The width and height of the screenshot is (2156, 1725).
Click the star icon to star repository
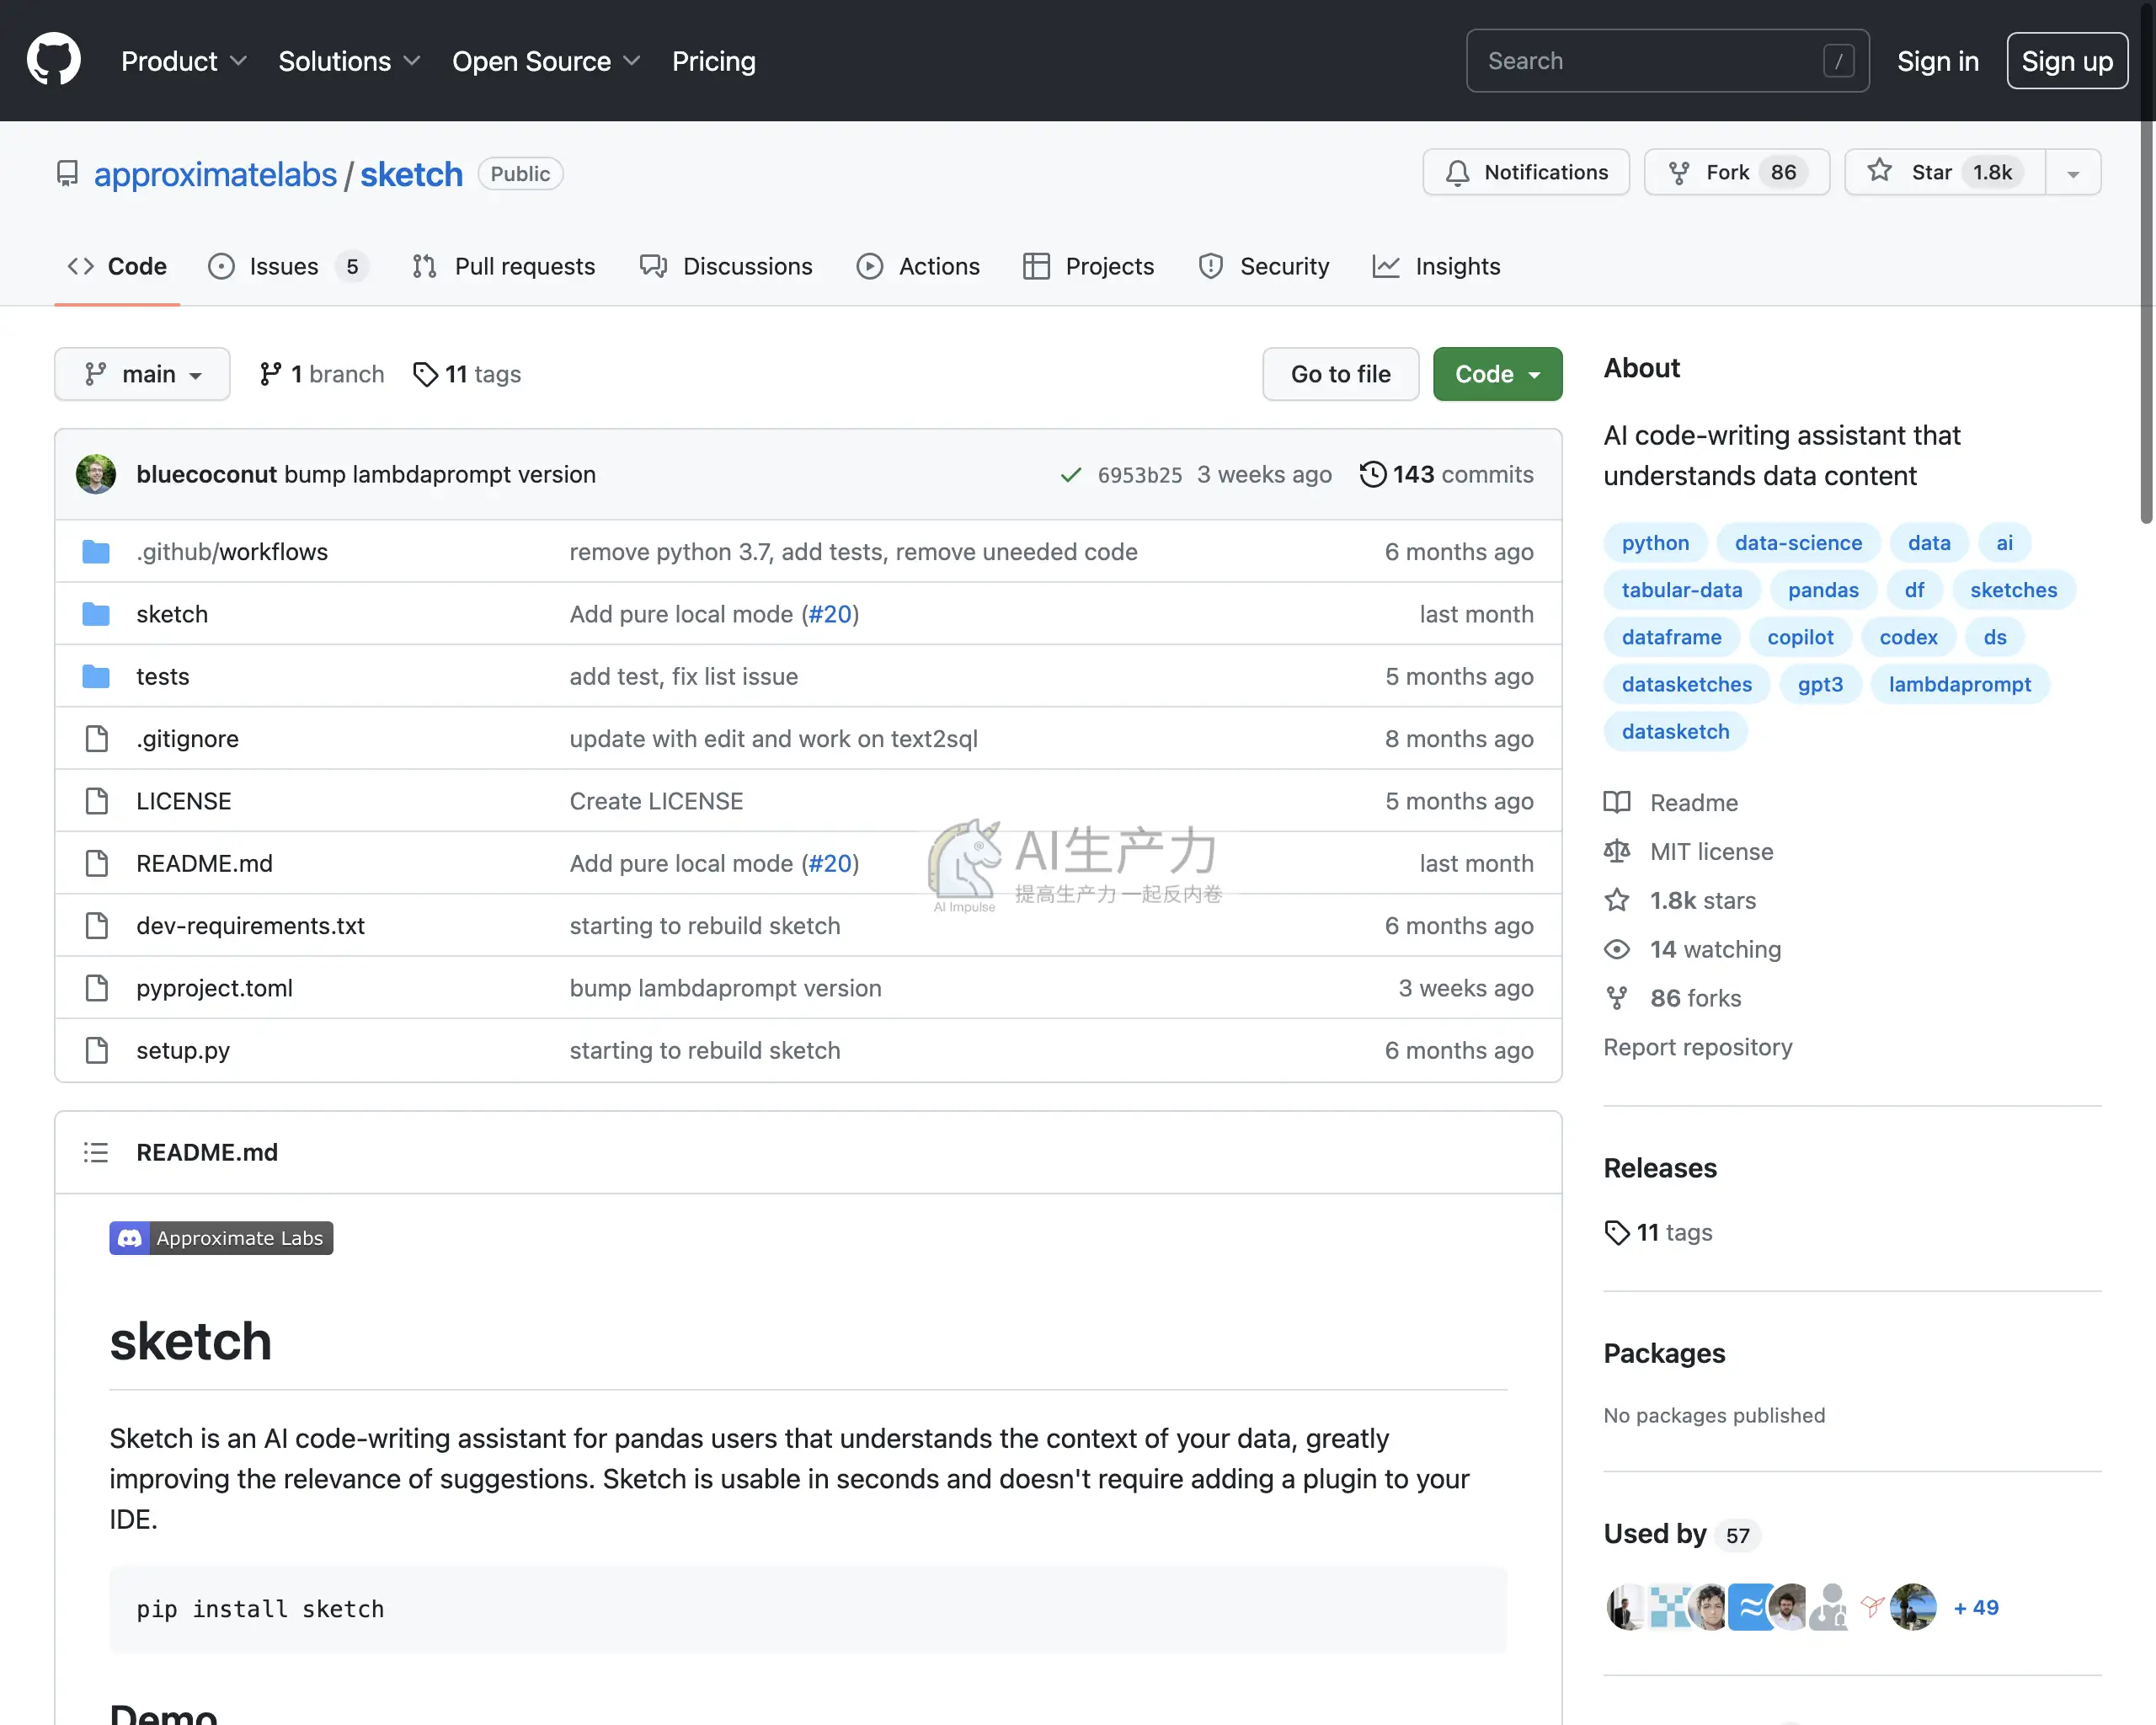coord(1880,171)
